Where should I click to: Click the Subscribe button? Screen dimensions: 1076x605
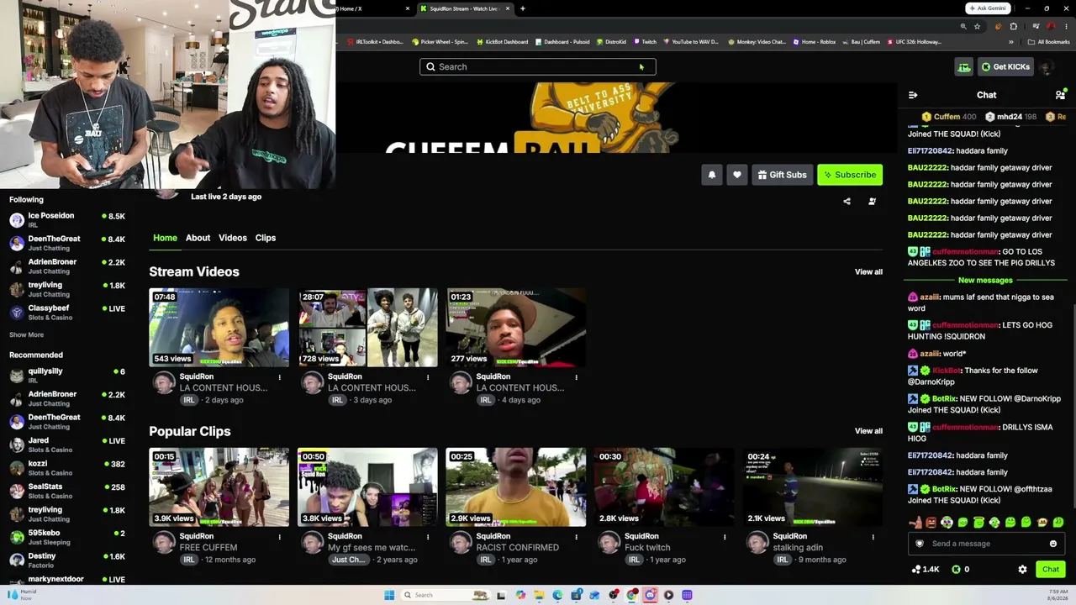pos(850,175)
